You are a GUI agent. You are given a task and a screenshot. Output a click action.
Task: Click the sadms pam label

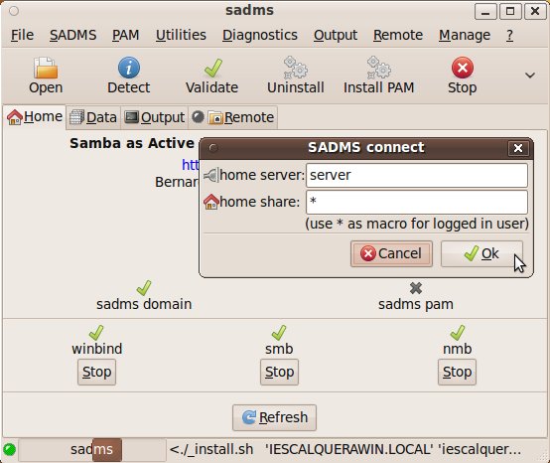pyautogui.click(x=416, y=304)
